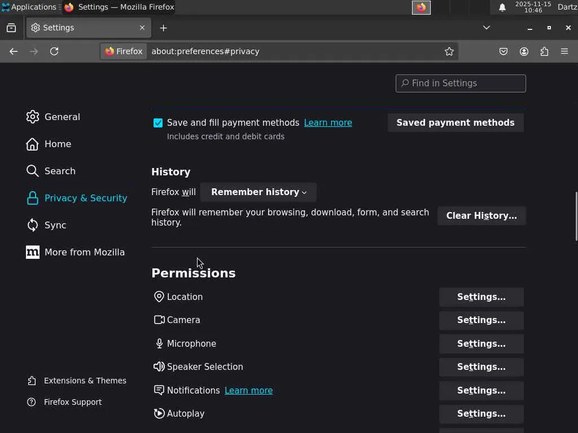This screenshot has width=578, height=433.
Task: Open the hamburger application menu
Action: [564, 51]
